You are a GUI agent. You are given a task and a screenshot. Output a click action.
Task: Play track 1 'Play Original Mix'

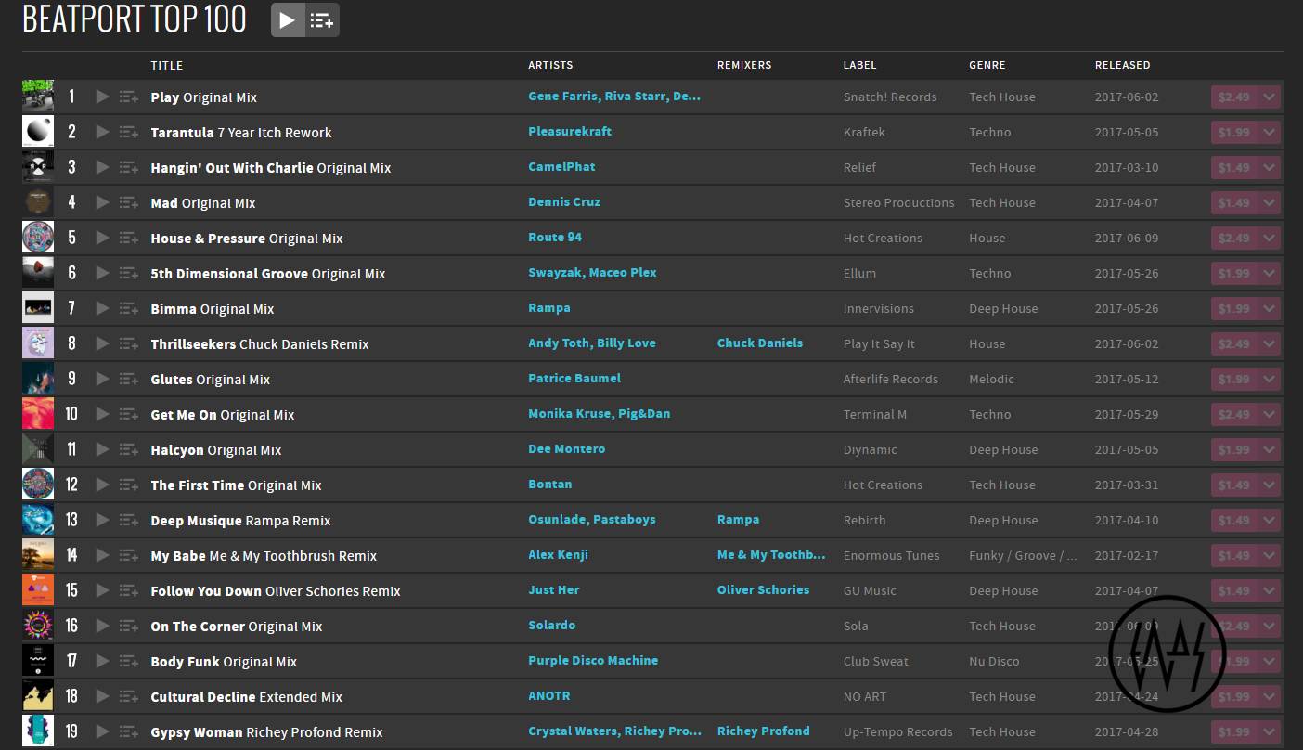tap(102, 97)
